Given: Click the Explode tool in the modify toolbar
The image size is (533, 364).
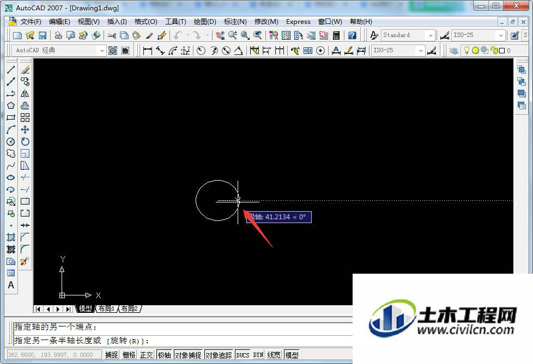Looking at the screenshot, I should coord(25,261).
